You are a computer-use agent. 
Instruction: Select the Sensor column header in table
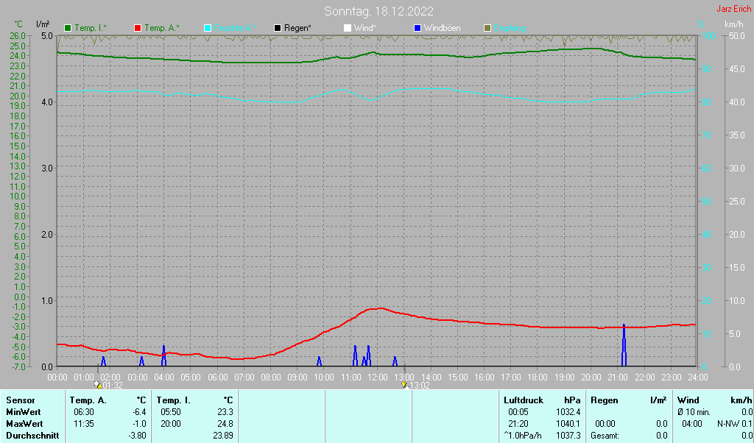pos(21,400)
